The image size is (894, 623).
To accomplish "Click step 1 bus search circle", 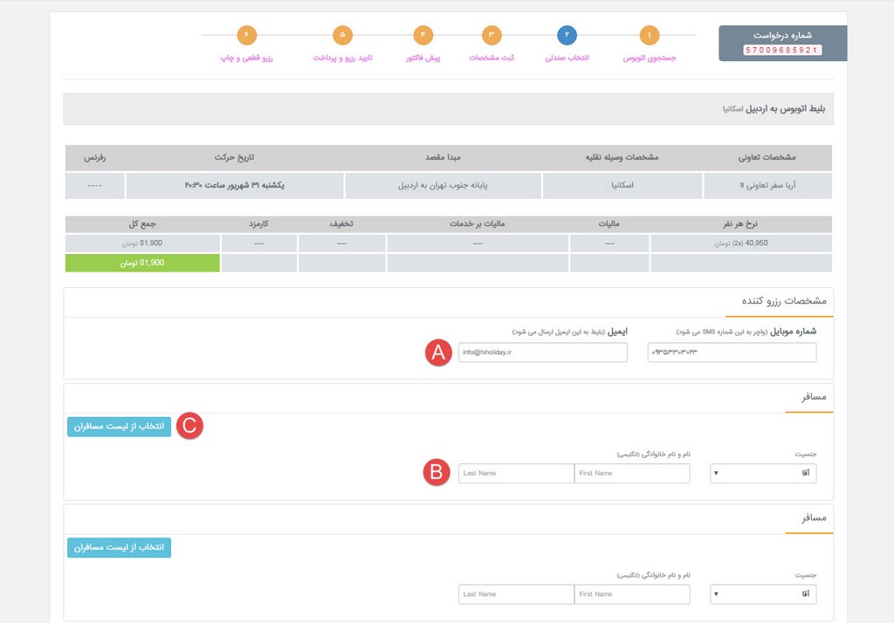I will click(649, 36).
